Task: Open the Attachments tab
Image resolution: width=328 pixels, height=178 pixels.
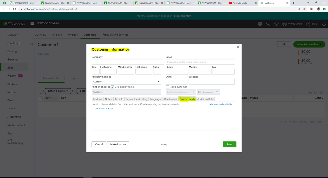Action: pyautogui.click(x=170, y=99)
